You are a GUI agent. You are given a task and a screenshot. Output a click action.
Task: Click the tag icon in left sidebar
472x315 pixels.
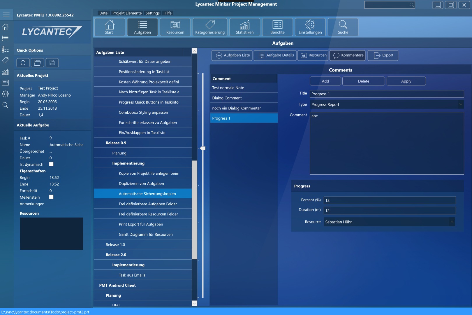pyautogui.click(x=5, y=60)
